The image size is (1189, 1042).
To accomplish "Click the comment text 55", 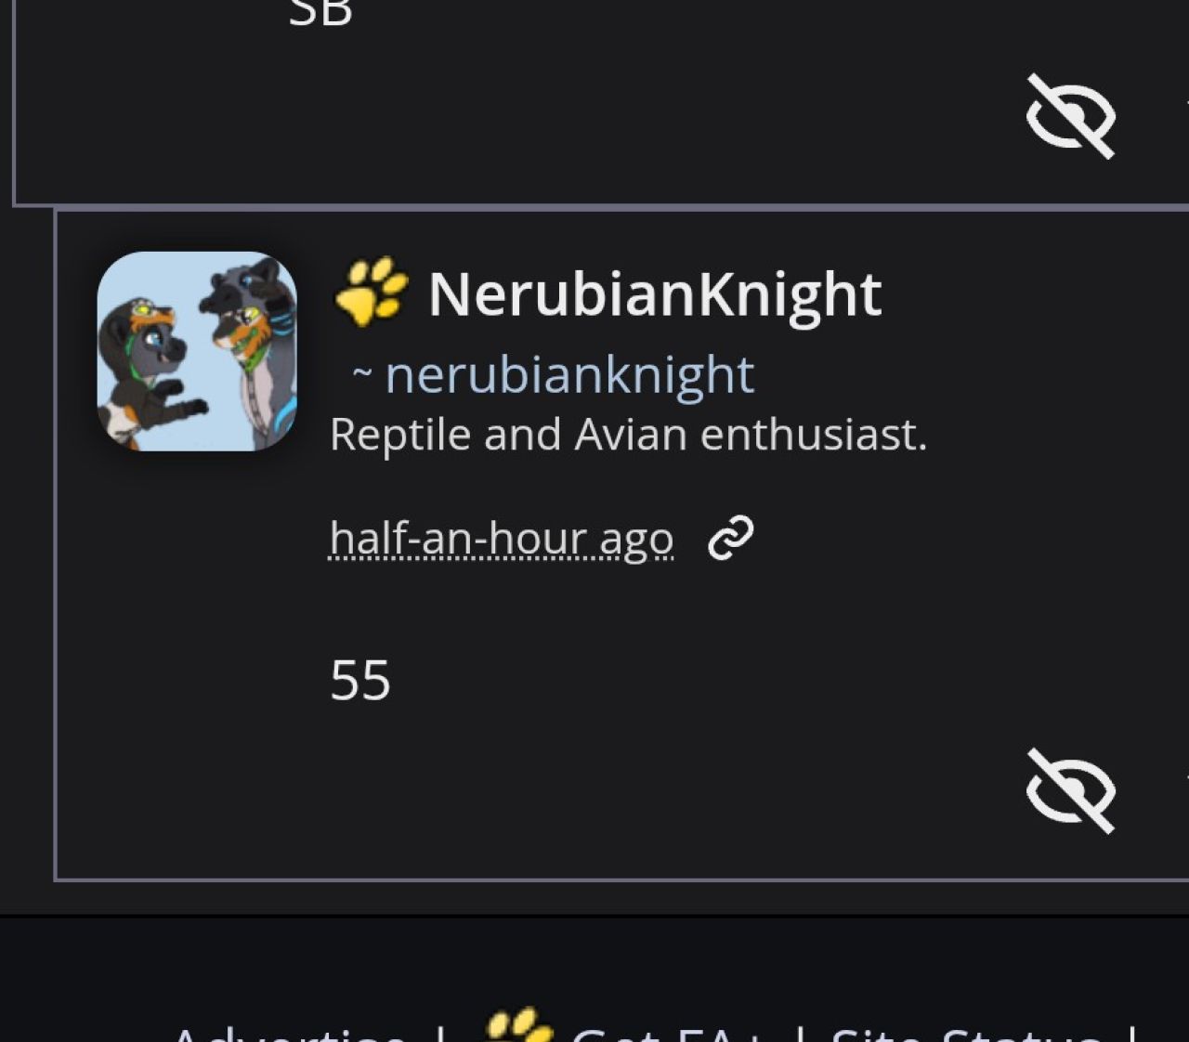I will 360,681.
